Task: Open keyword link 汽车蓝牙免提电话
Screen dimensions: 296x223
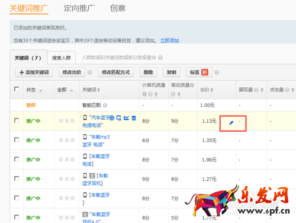Action: (x=96, y=122)
